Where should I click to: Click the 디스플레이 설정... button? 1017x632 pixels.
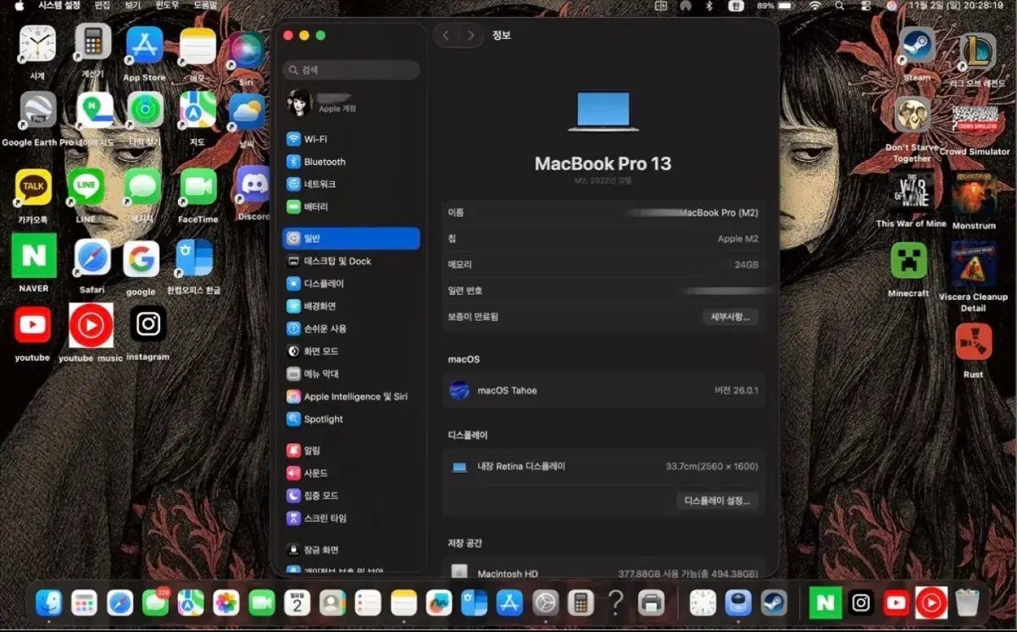[x=717, y=501]
